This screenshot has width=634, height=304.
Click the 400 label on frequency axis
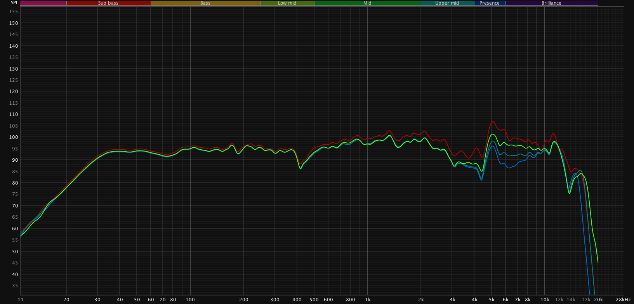pyautogui.click(x=297, y=300)
